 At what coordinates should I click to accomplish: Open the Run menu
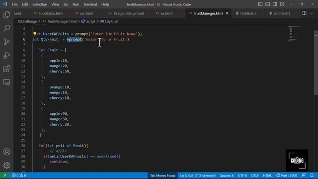pos(76,4)
